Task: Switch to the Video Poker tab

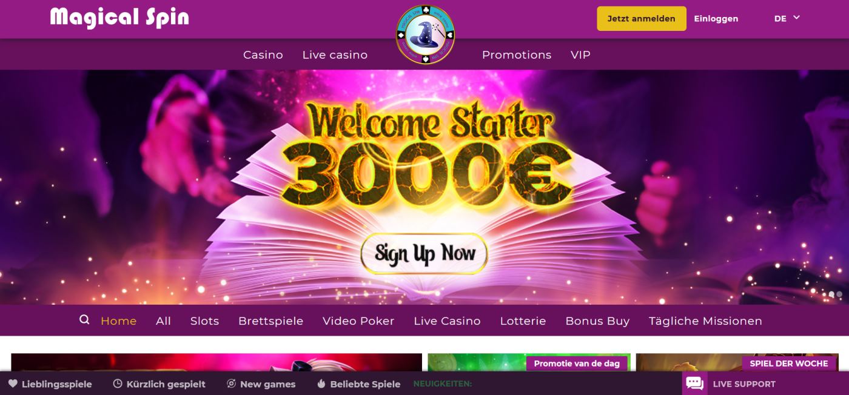Action: point(358,321)
